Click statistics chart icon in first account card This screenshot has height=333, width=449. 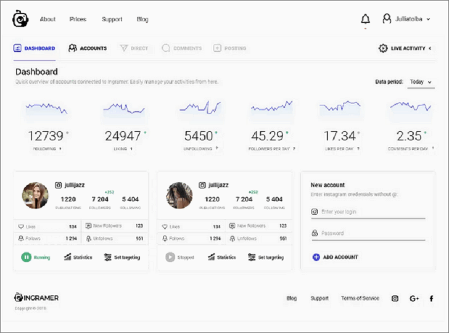coord(67,257)
